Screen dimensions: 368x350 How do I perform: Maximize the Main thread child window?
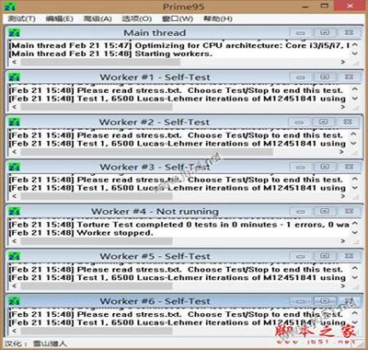point(325,32)
